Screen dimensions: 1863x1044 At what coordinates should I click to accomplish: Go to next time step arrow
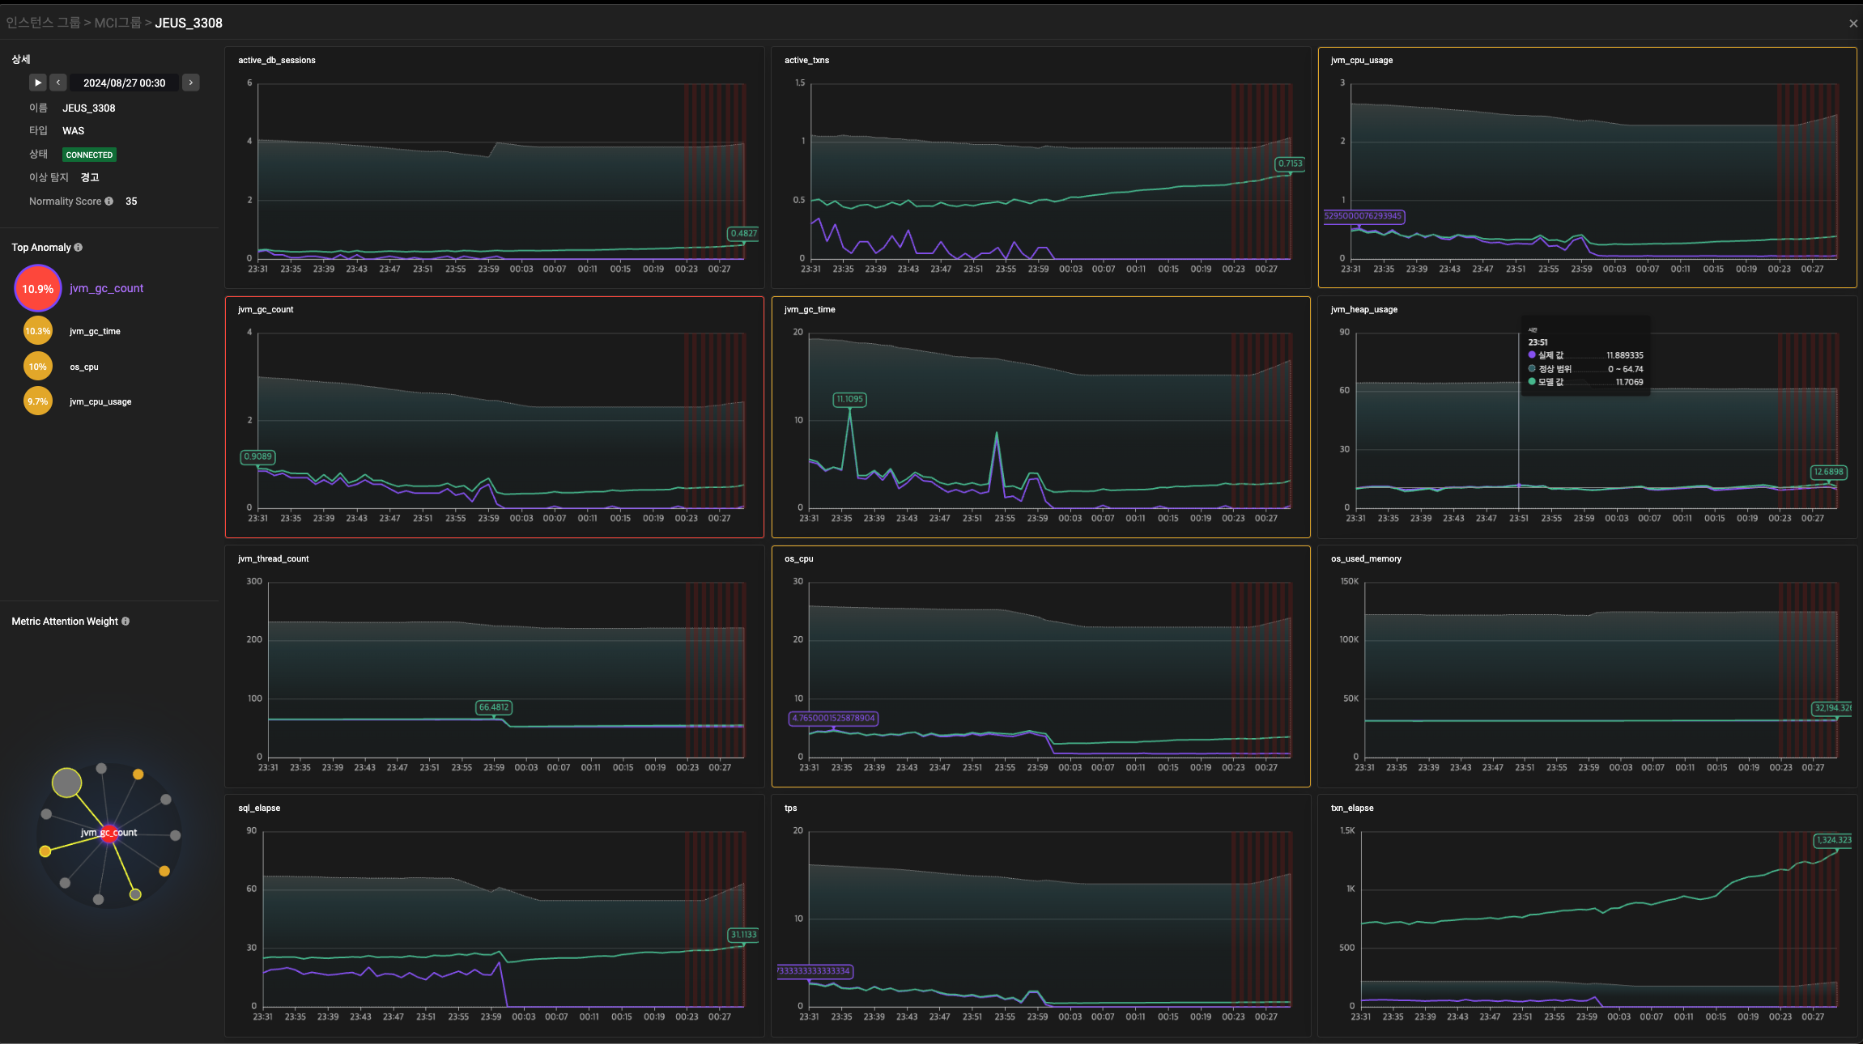pyautogui.click(x=191, y=83)
